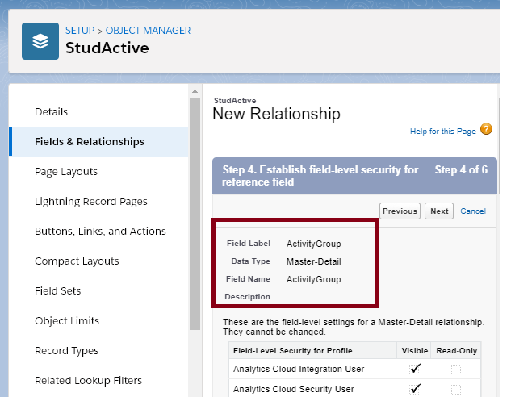
Task: Click the sidebar scroll up arrow
Action: pyautogui.click(x=195, y=91)
